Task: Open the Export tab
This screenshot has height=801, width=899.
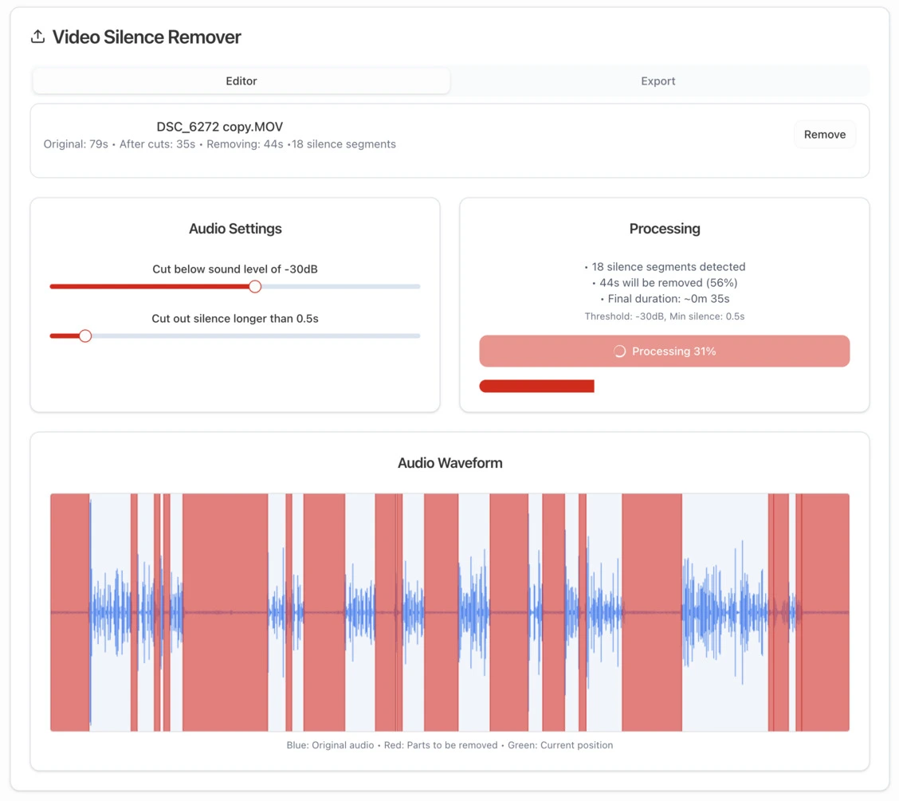Action: coord(658,81)
